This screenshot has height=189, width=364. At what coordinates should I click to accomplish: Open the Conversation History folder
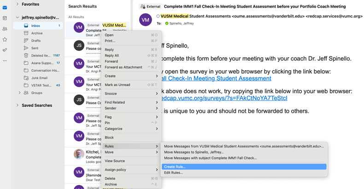[x=38, y=71]
